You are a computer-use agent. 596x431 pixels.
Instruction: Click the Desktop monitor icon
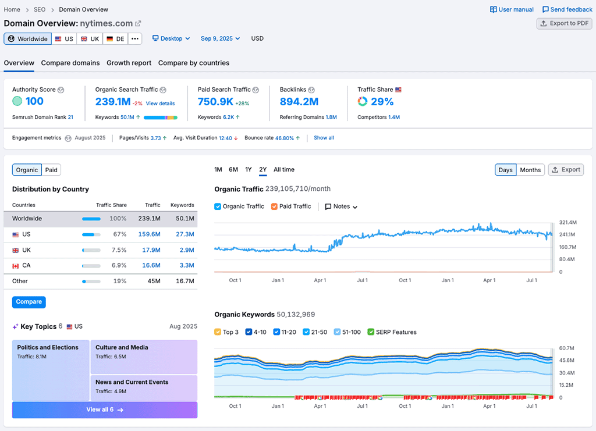coord(155,38)
